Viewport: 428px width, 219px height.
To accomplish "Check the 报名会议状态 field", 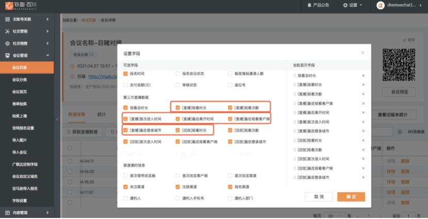I will pyautogui.click(x=178, y=74).
